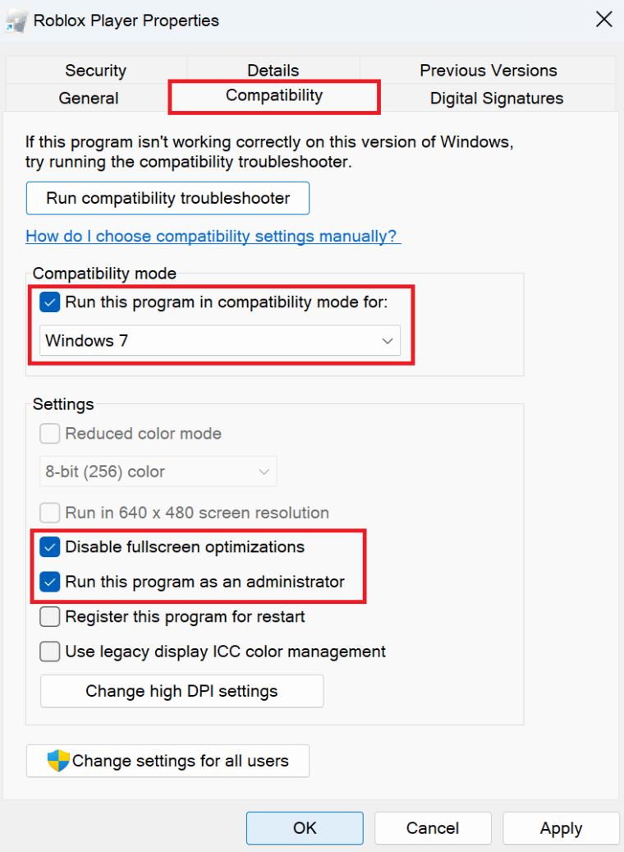Screen dimensions: 624x852
Task: Click Run compatibility troubleshooter button
Action: pos(167,198)
